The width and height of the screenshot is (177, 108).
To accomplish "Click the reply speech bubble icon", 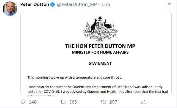I will [23, 102].
